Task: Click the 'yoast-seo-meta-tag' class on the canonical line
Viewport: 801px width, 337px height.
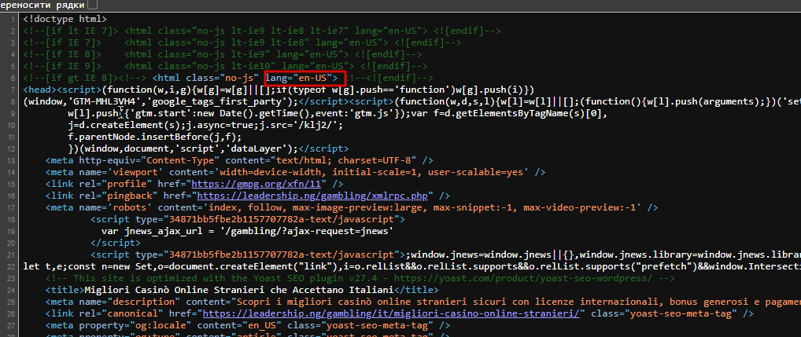Action: coord(675,313)
